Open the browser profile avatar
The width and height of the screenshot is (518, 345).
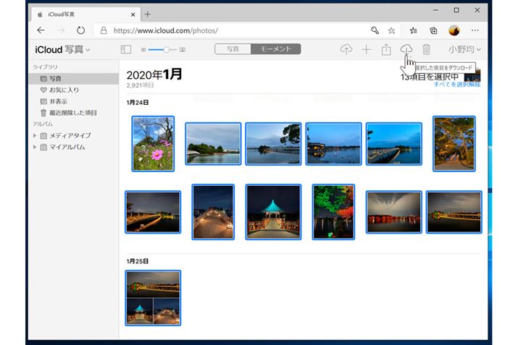(x=454, y=30)
